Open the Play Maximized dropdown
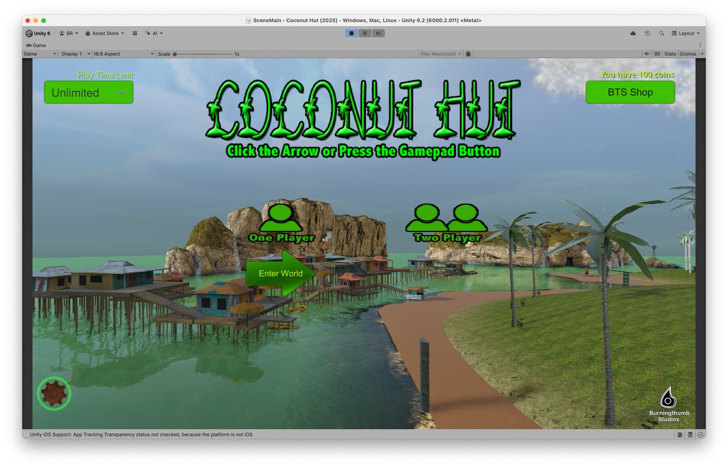The height and width of the screenshot is (468, 728). coord(441,54)
